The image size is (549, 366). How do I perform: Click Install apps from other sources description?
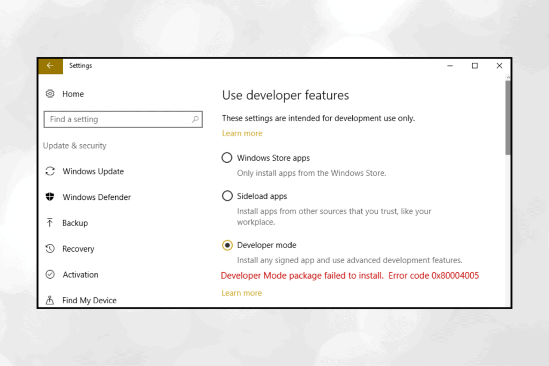click(x=334, y=216)
